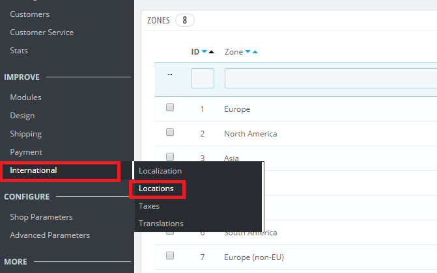437x273 pixels.
Task: Open Advanced Parameters in the sidebar
Action: click(50, 235)
